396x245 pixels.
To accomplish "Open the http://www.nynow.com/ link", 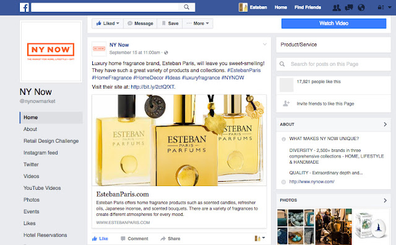I will [x=312, y=182].
